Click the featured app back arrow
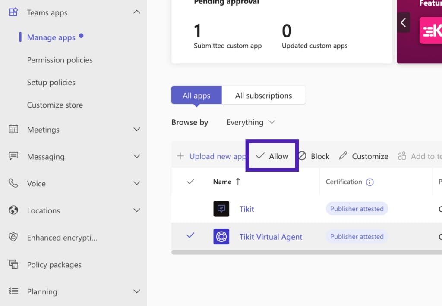This screenshot has height=306, width=442. pyautogui.click(x=404, y=22)
